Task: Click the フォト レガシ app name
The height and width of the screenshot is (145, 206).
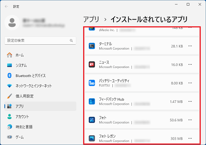Action: point(107,136)
